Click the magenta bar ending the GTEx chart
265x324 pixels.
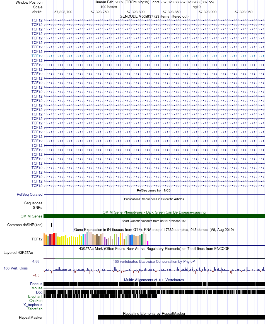tap(148, 243)
